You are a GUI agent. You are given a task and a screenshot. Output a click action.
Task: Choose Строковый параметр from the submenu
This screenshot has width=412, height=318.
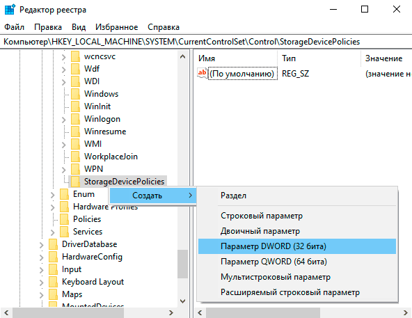point(297,216)
